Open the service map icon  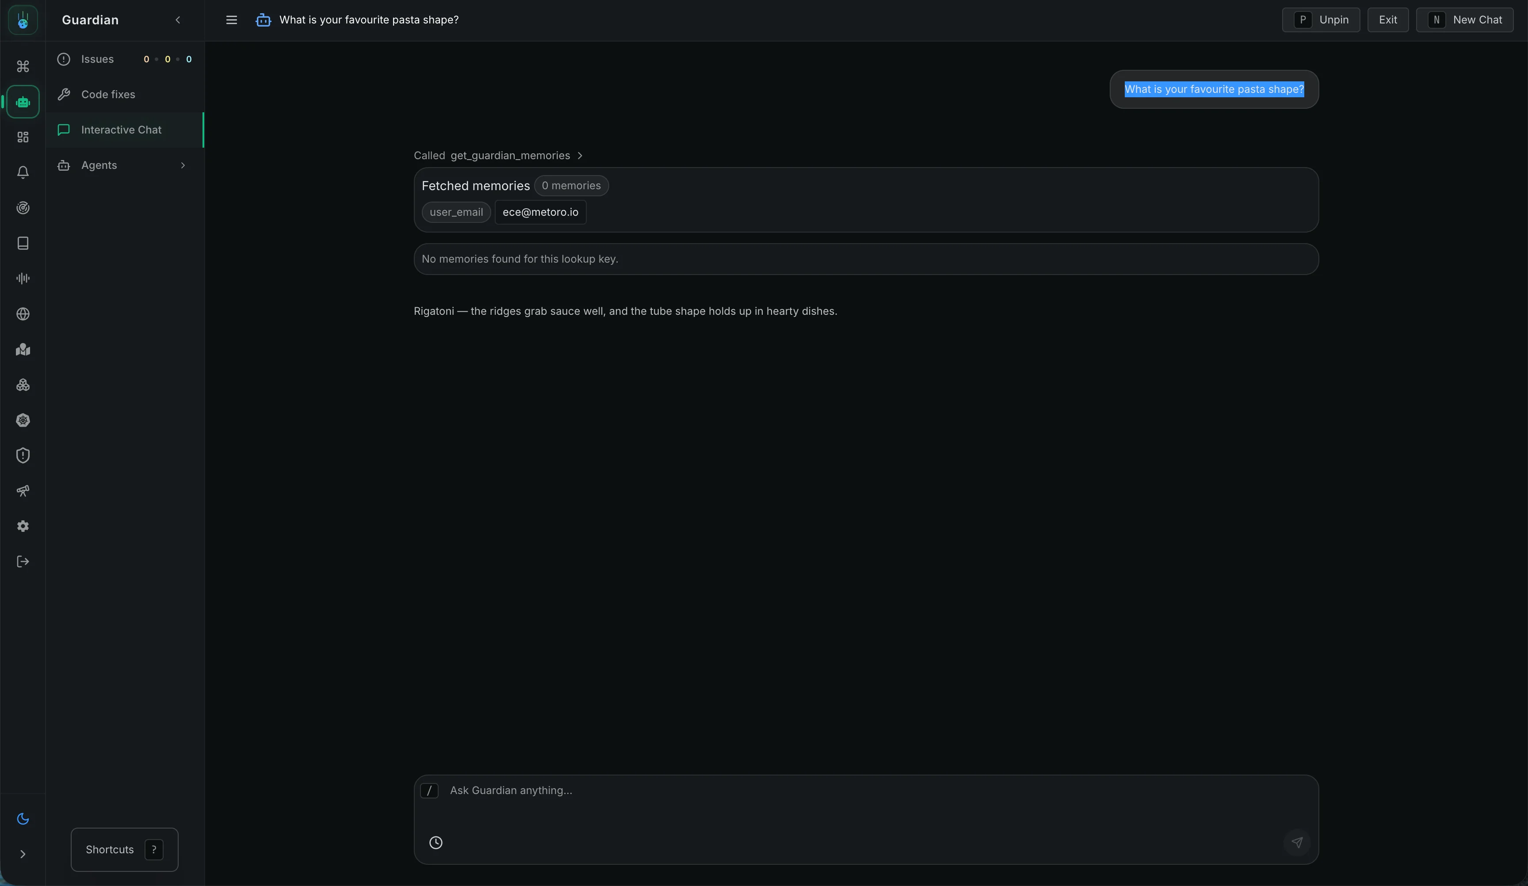(x=23, y=349)
